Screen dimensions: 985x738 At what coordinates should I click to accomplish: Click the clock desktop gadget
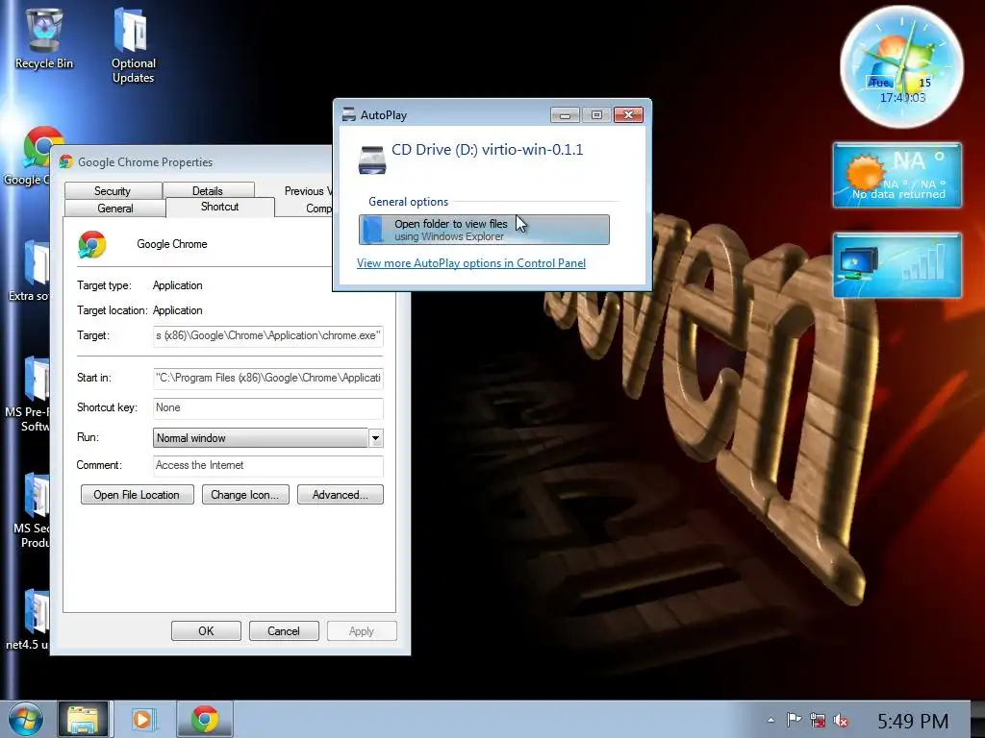902,66
